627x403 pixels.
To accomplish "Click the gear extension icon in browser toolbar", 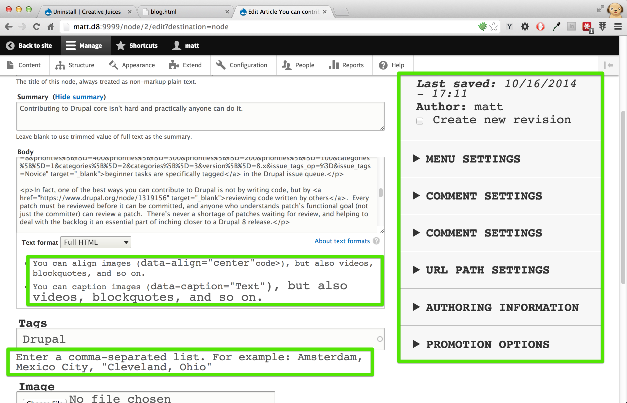I will point(525,27).
